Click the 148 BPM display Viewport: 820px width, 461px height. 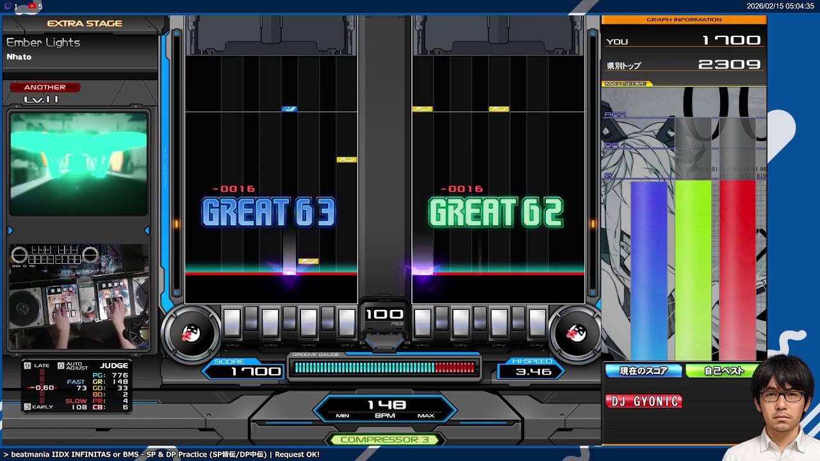pos(386,408)
